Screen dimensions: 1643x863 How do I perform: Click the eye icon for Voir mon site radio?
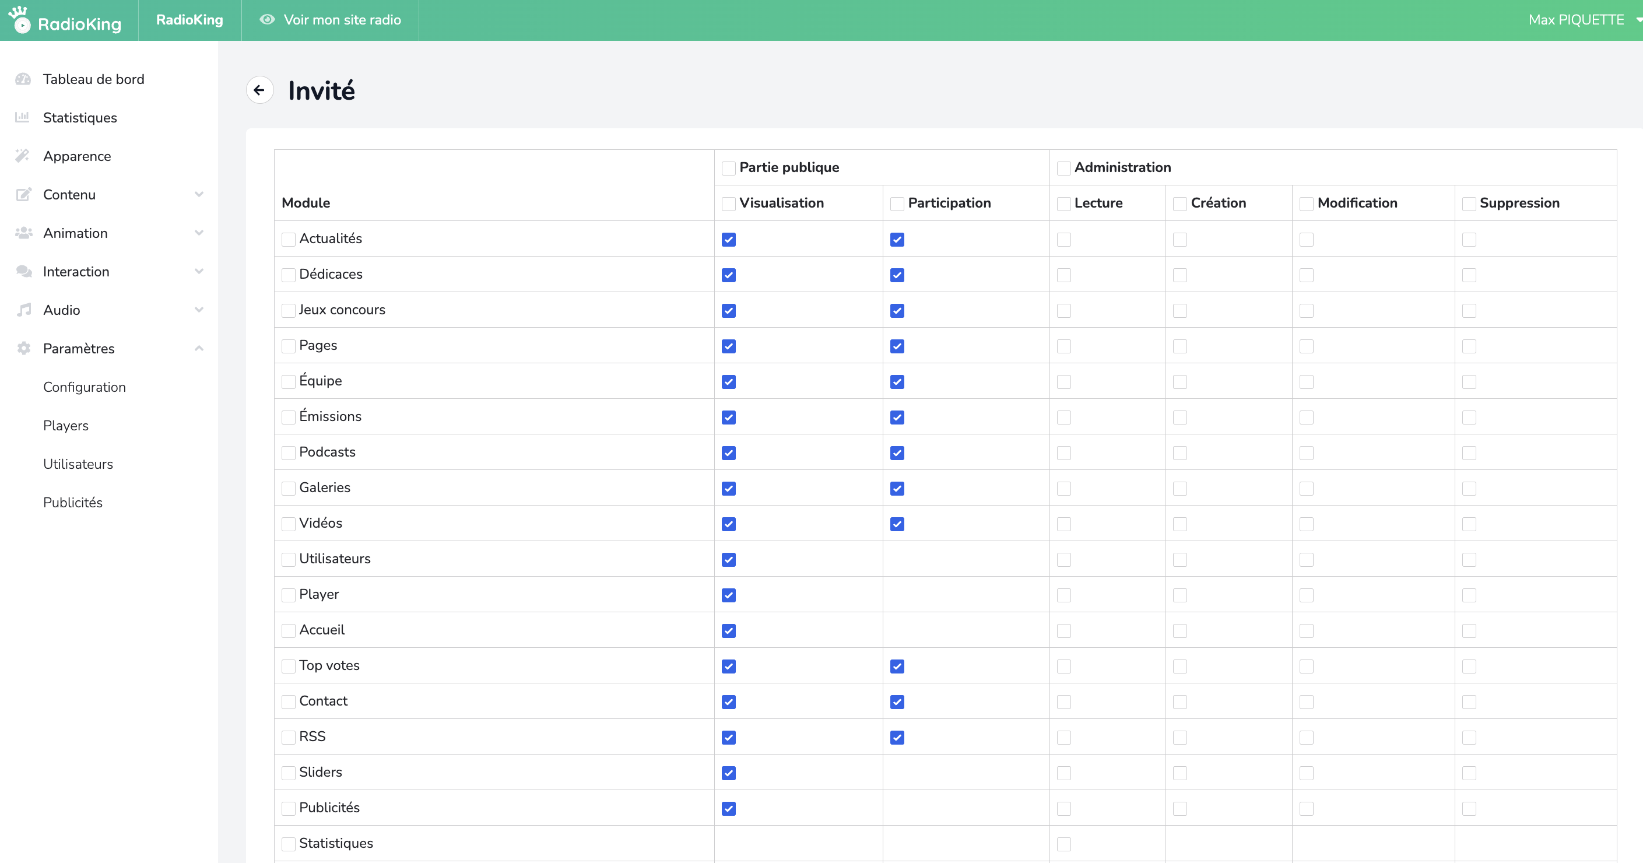(x=267, y=20)
